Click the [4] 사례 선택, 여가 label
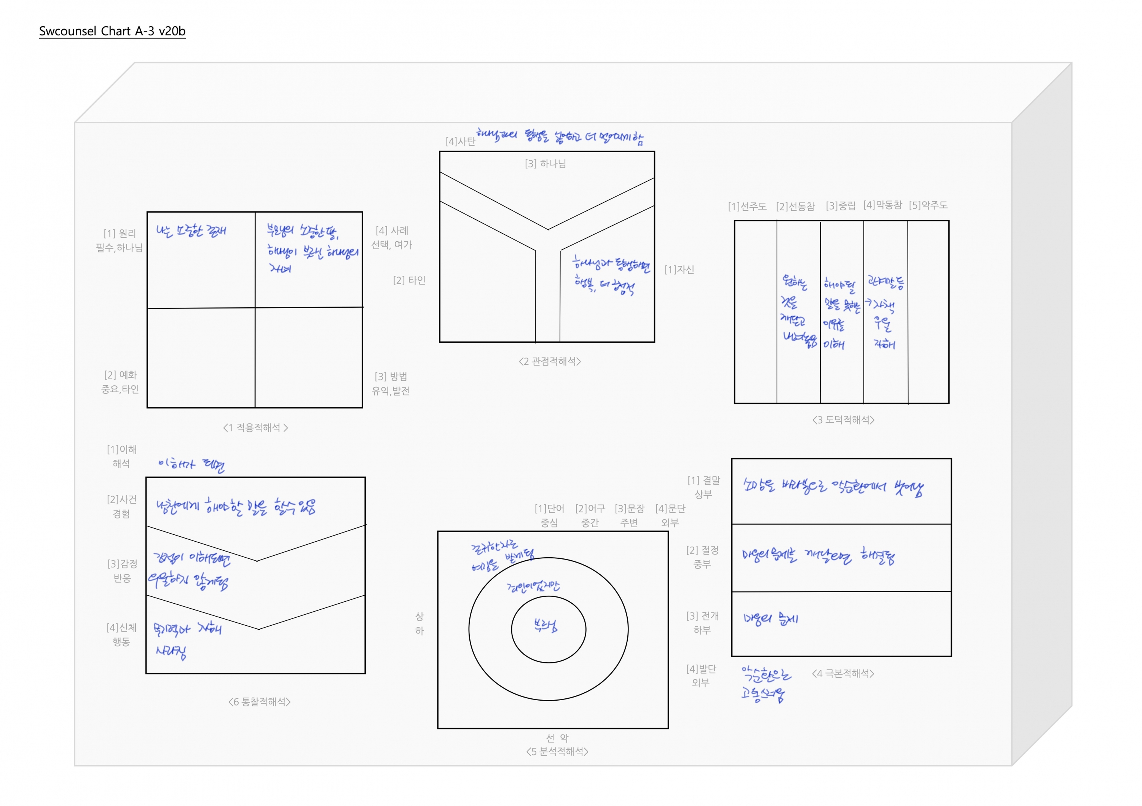 392,237
